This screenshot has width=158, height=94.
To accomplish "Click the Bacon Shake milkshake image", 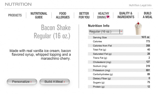I will point(138,28).
